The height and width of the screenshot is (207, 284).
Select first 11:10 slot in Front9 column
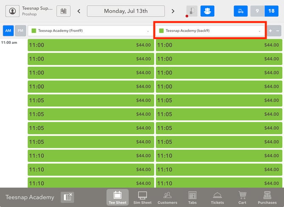[x=91, y=156]
